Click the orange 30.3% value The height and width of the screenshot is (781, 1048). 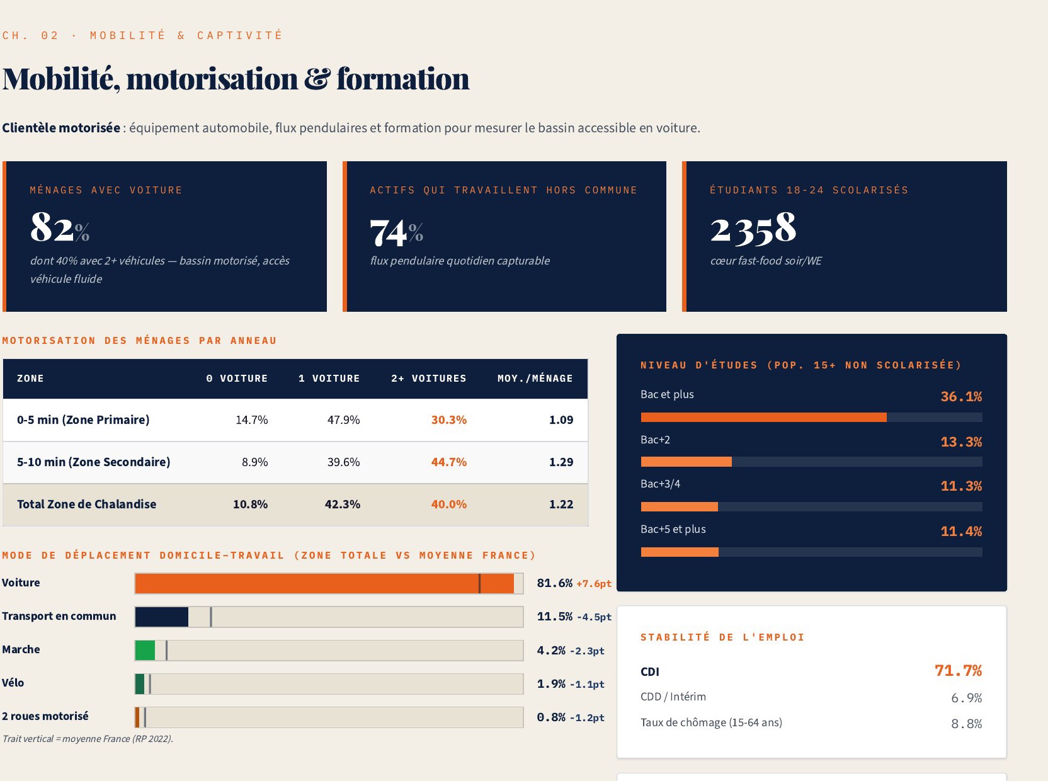pos(449,420)
